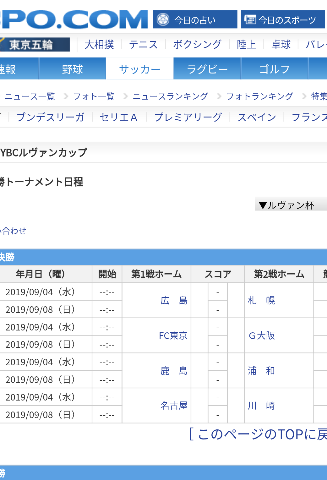Click the スコア column header

point(218,274)
